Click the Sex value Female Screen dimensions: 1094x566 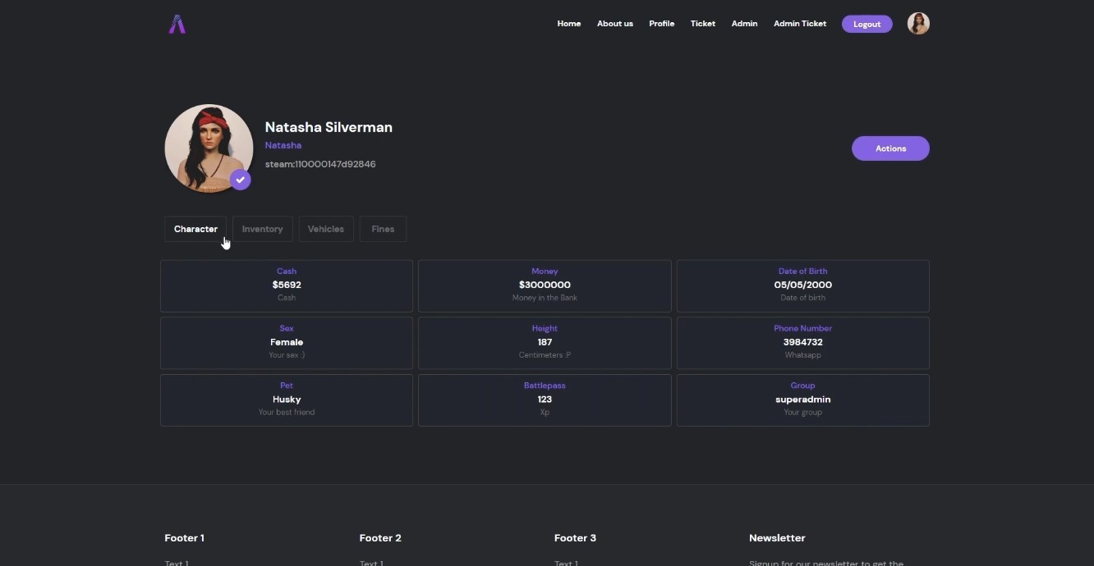coord(287,342)
